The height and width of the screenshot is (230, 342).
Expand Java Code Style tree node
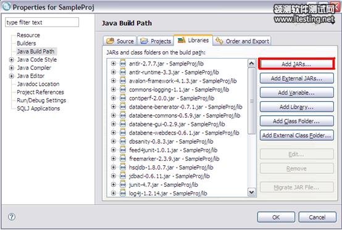(x=11, y=60)
